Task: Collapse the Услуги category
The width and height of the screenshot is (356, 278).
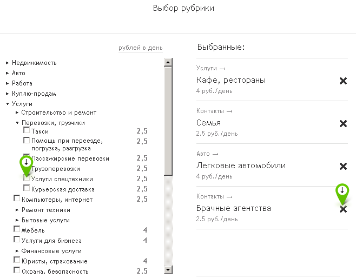Action: (8, 104)
